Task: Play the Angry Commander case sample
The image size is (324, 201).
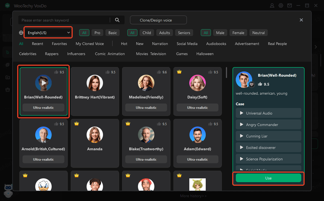Action: pos(241,124)
